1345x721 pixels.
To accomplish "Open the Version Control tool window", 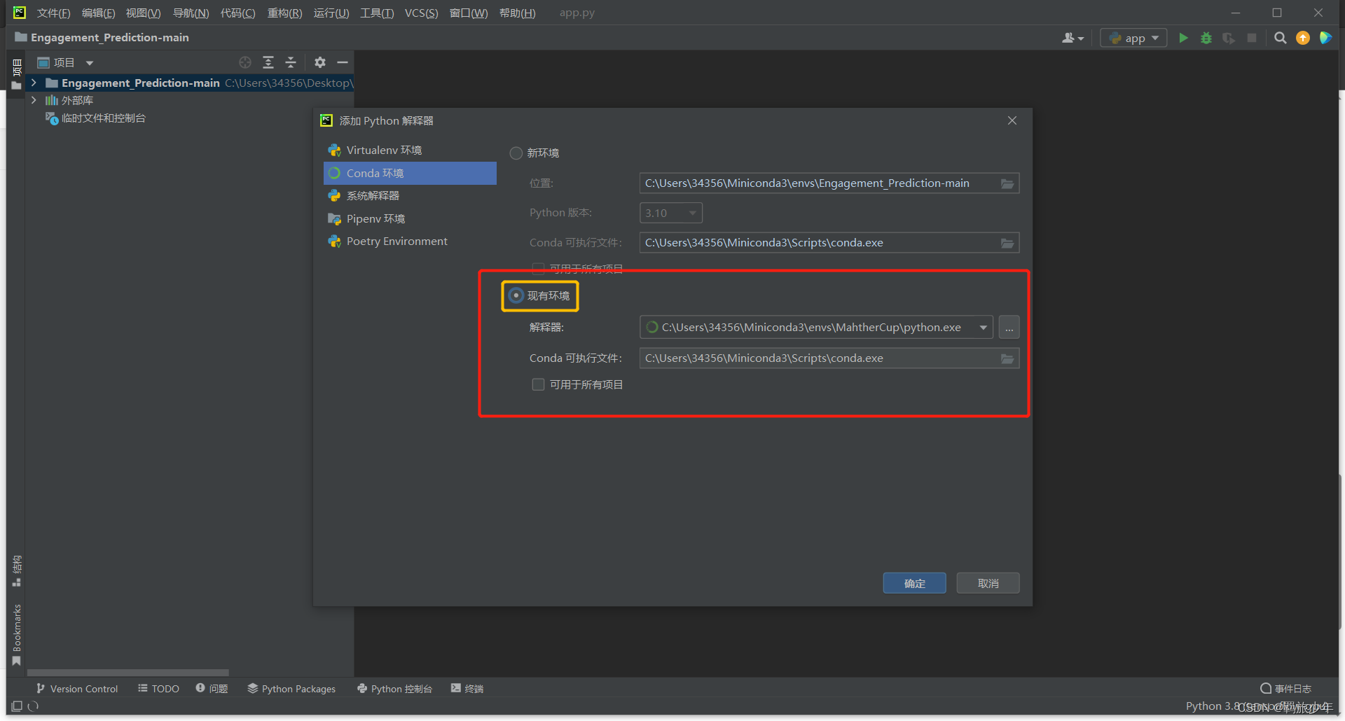I will coord(77,689).
